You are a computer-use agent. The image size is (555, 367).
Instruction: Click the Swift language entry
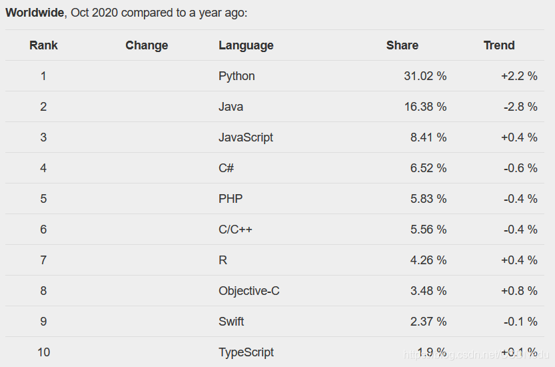pyautogui.click(x=231, y=322)
